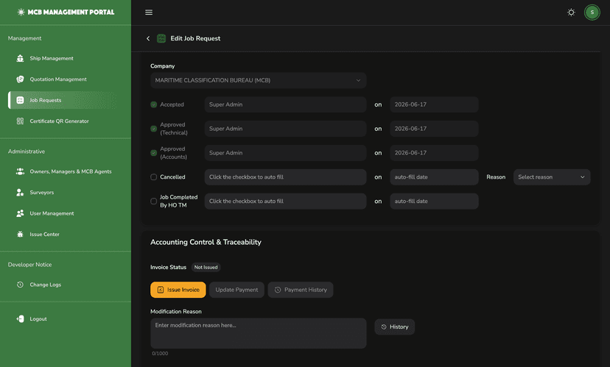Click the Job Requests list icon
This screenshot has height=367, width=610.
coord(20,100)
